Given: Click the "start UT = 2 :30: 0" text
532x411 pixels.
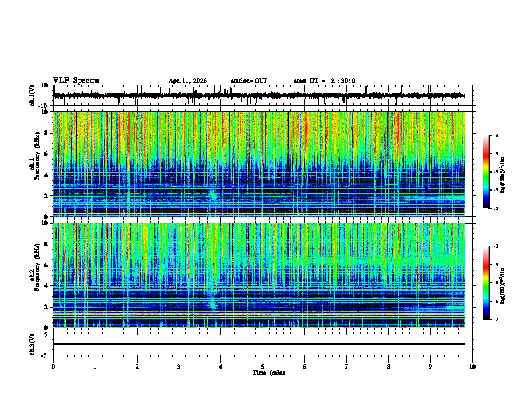Looking at the screenshot, I should coord(324,81).
